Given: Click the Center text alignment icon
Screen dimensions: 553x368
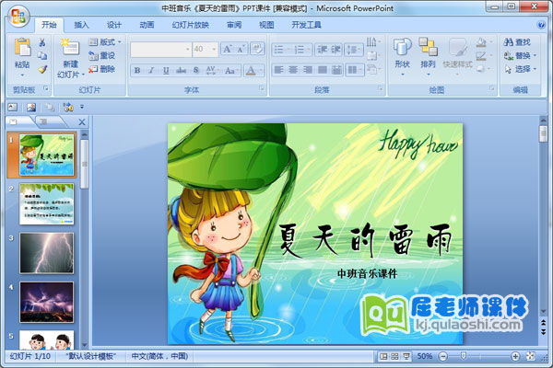Looking at the screenshot, I should pyautogui.click(x=293, y=70).
